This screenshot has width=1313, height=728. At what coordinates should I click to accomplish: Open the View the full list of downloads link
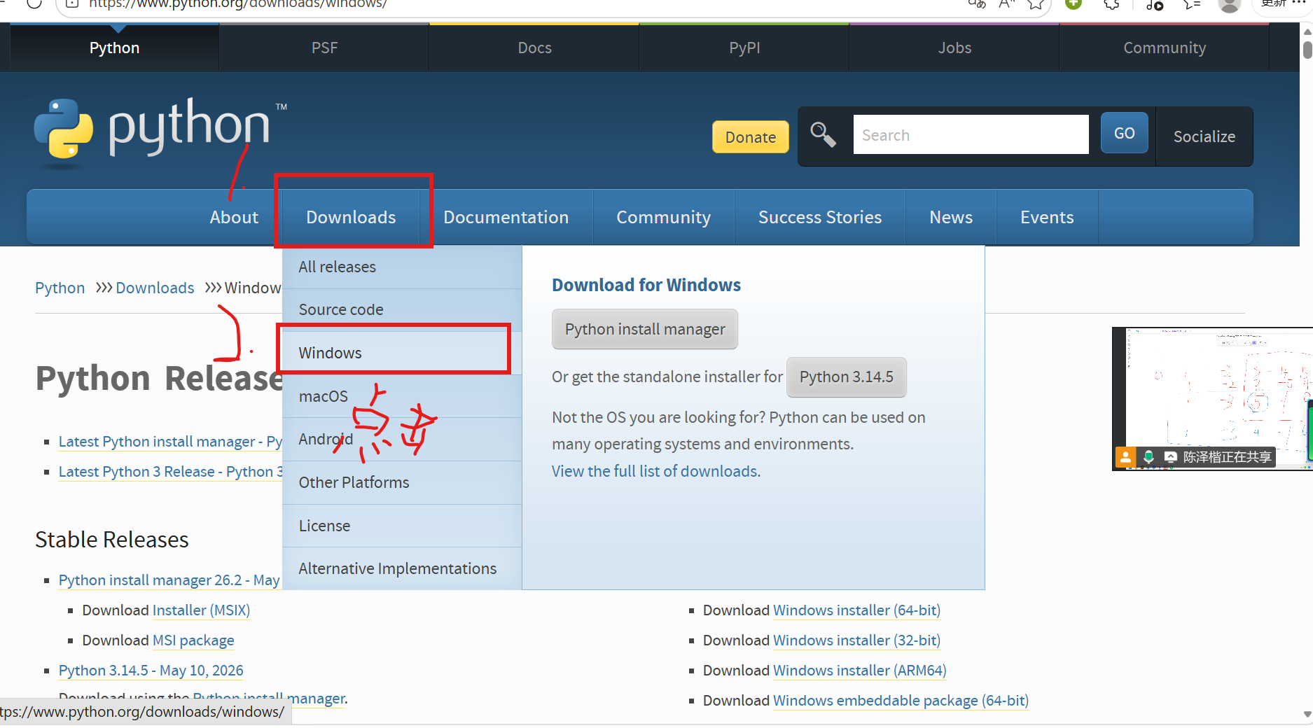pyautogui.click(x=656, y=471)
